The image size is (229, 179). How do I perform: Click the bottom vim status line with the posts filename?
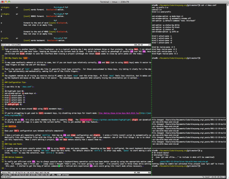point(76,173)
